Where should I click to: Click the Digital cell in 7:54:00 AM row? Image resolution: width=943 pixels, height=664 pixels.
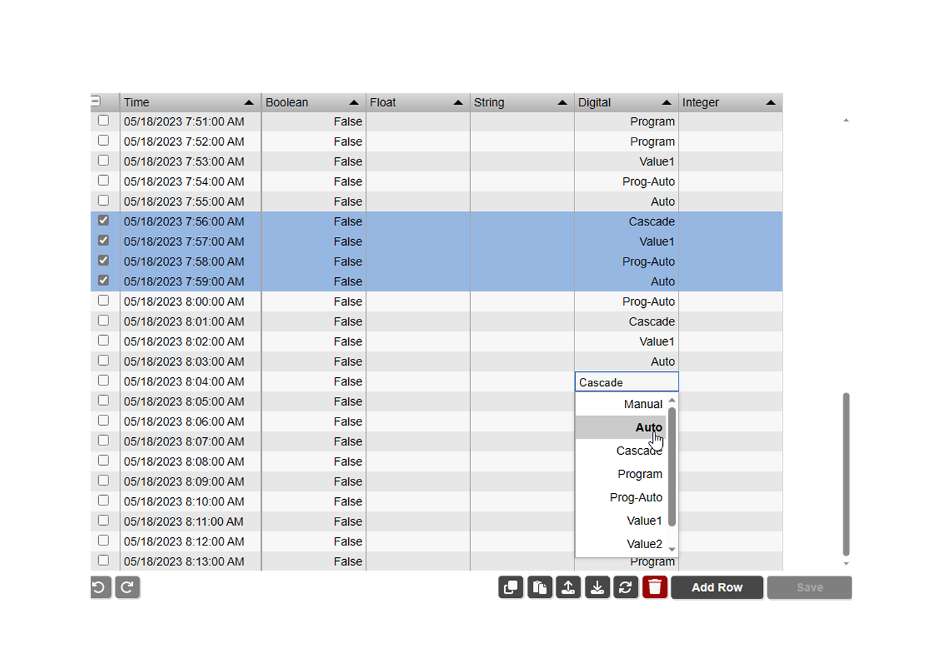(627, 181)
